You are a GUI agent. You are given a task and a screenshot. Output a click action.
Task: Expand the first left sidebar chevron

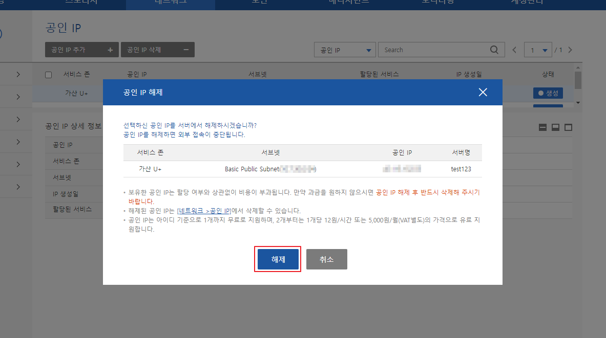(18, 75)
